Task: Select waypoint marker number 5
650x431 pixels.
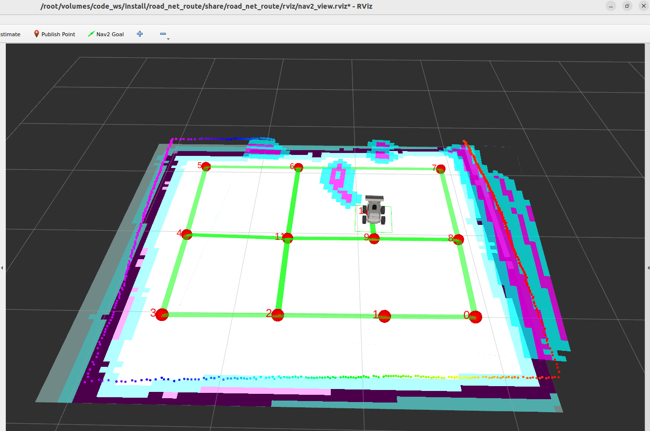Action: pyautogui.click(x=206, y=167)
